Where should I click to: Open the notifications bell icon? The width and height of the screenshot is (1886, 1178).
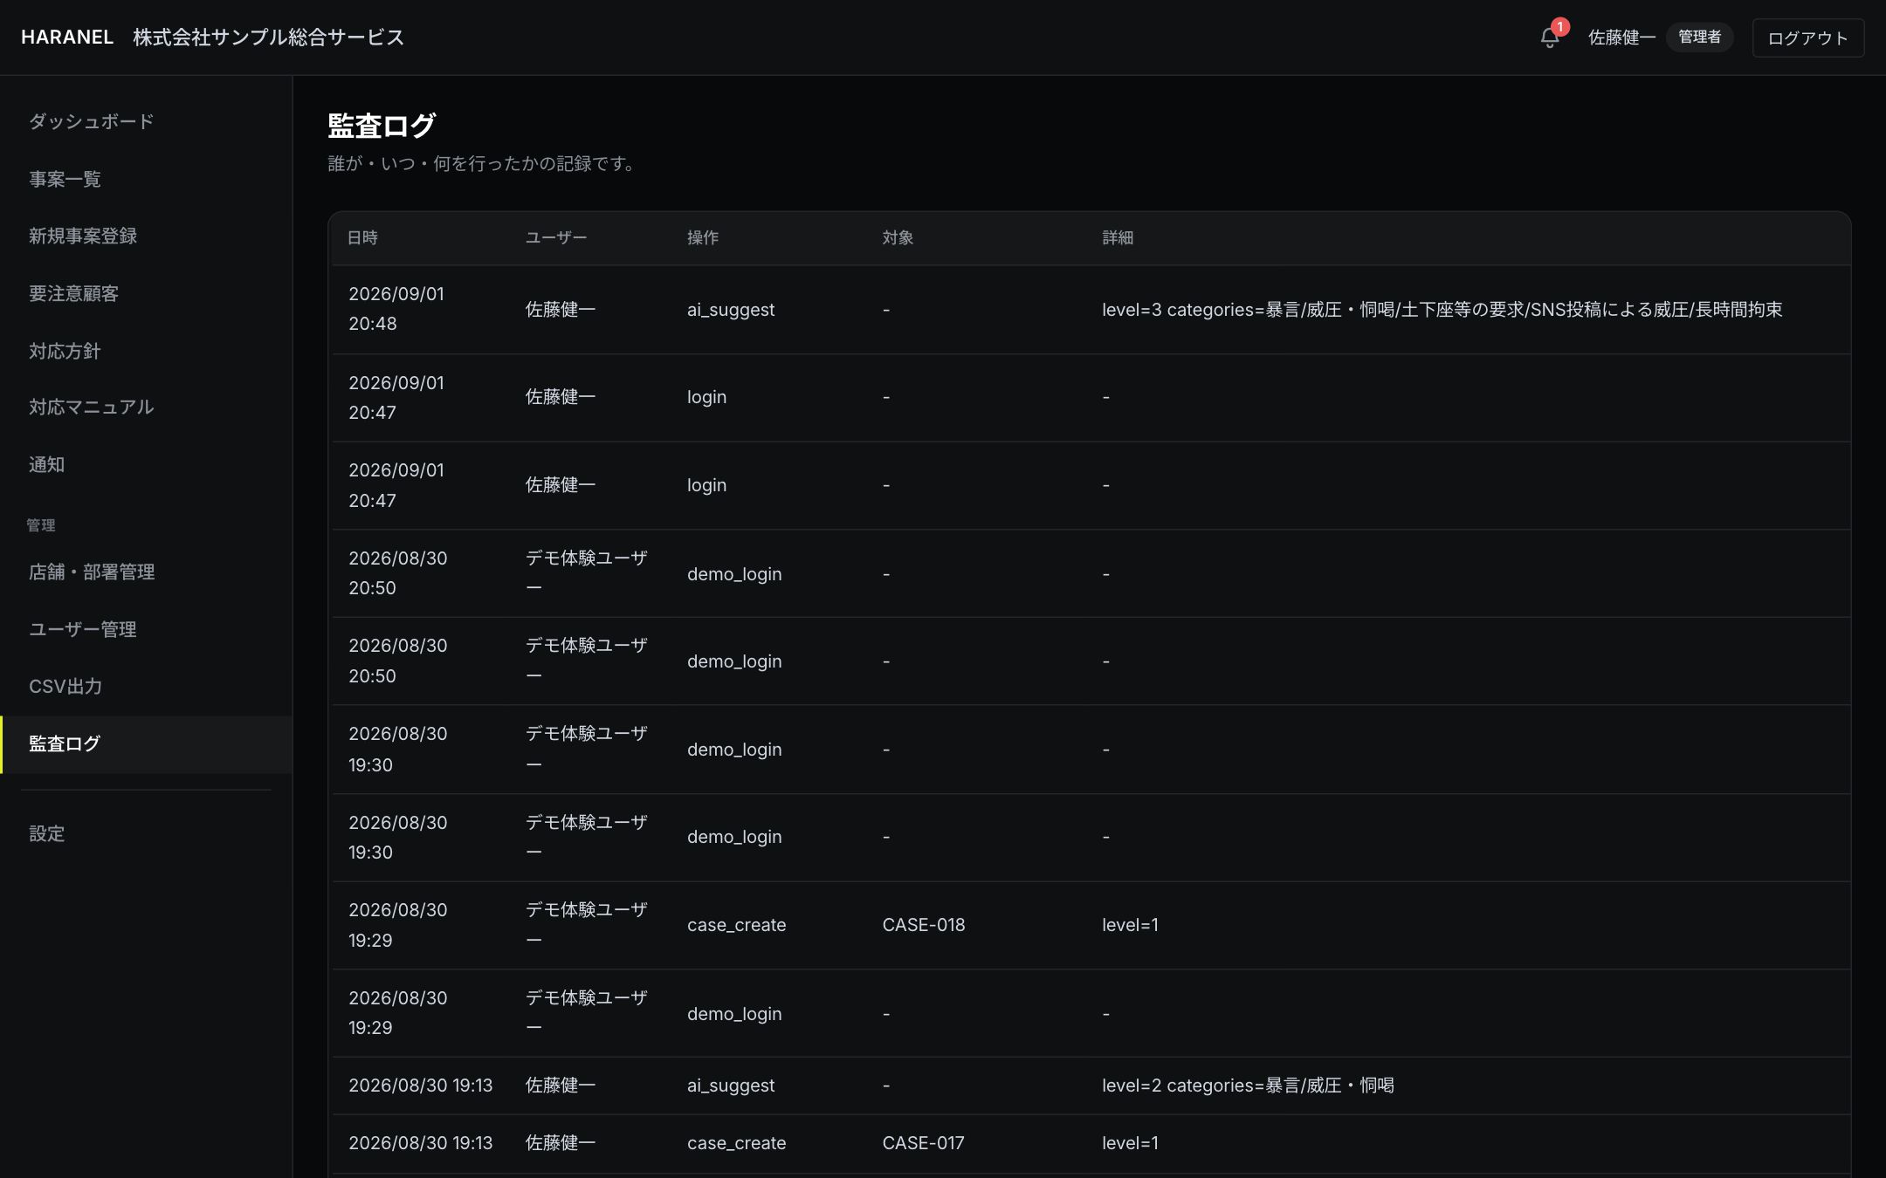pos(1549,38)
